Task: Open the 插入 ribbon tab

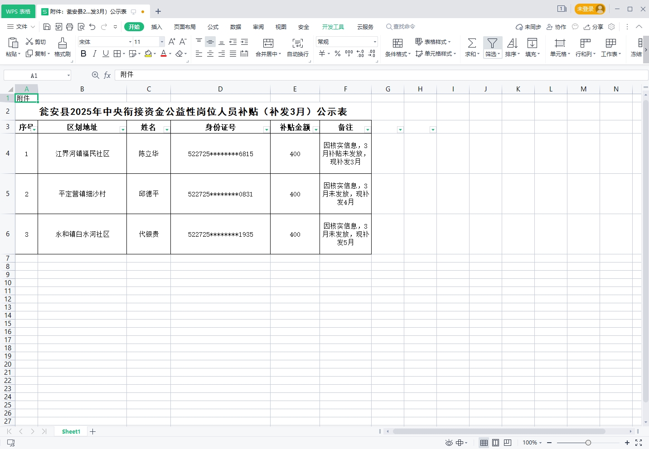Action: point(156,27)
